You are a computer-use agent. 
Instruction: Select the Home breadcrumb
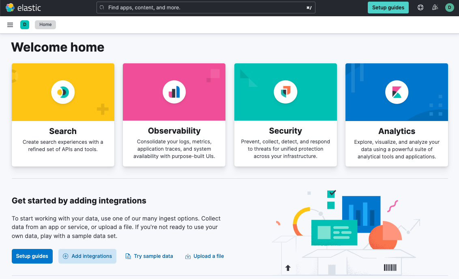click(45, 25)
